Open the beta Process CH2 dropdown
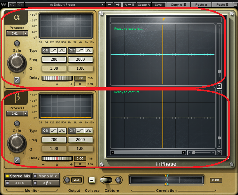 [17, 113]
